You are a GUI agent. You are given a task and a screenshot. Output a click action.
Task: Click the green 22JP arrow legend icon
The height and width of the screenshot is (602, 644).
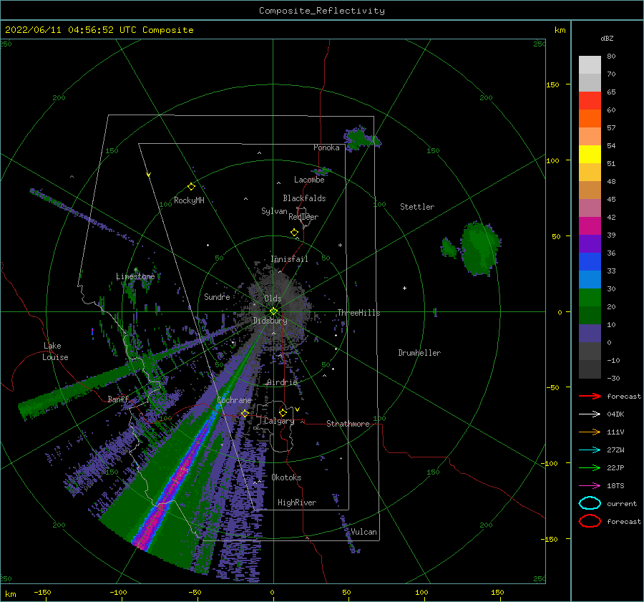(x=590, y=467)
